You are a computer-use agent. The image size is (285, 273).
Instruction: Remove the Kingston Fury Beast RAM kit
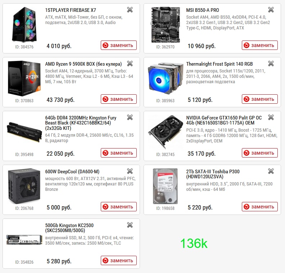(130, 117)
